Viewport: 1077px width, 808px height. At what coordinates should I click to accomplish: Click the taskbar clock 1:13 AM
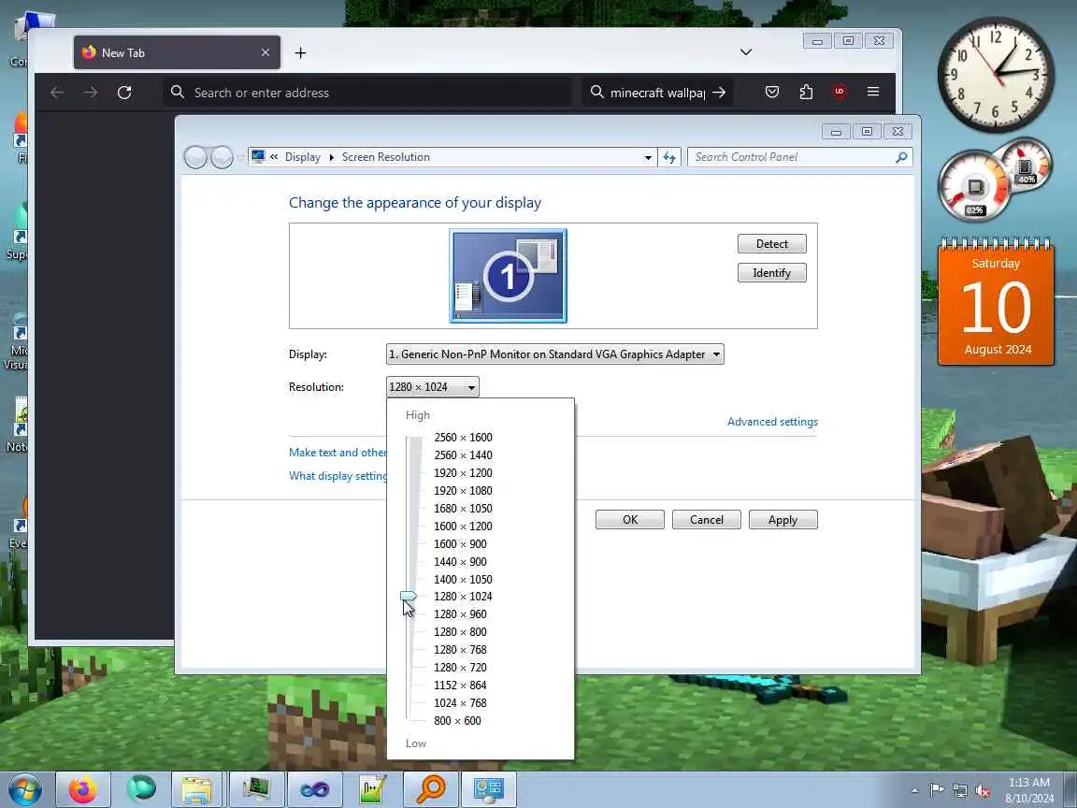[x=1029, y=790]
